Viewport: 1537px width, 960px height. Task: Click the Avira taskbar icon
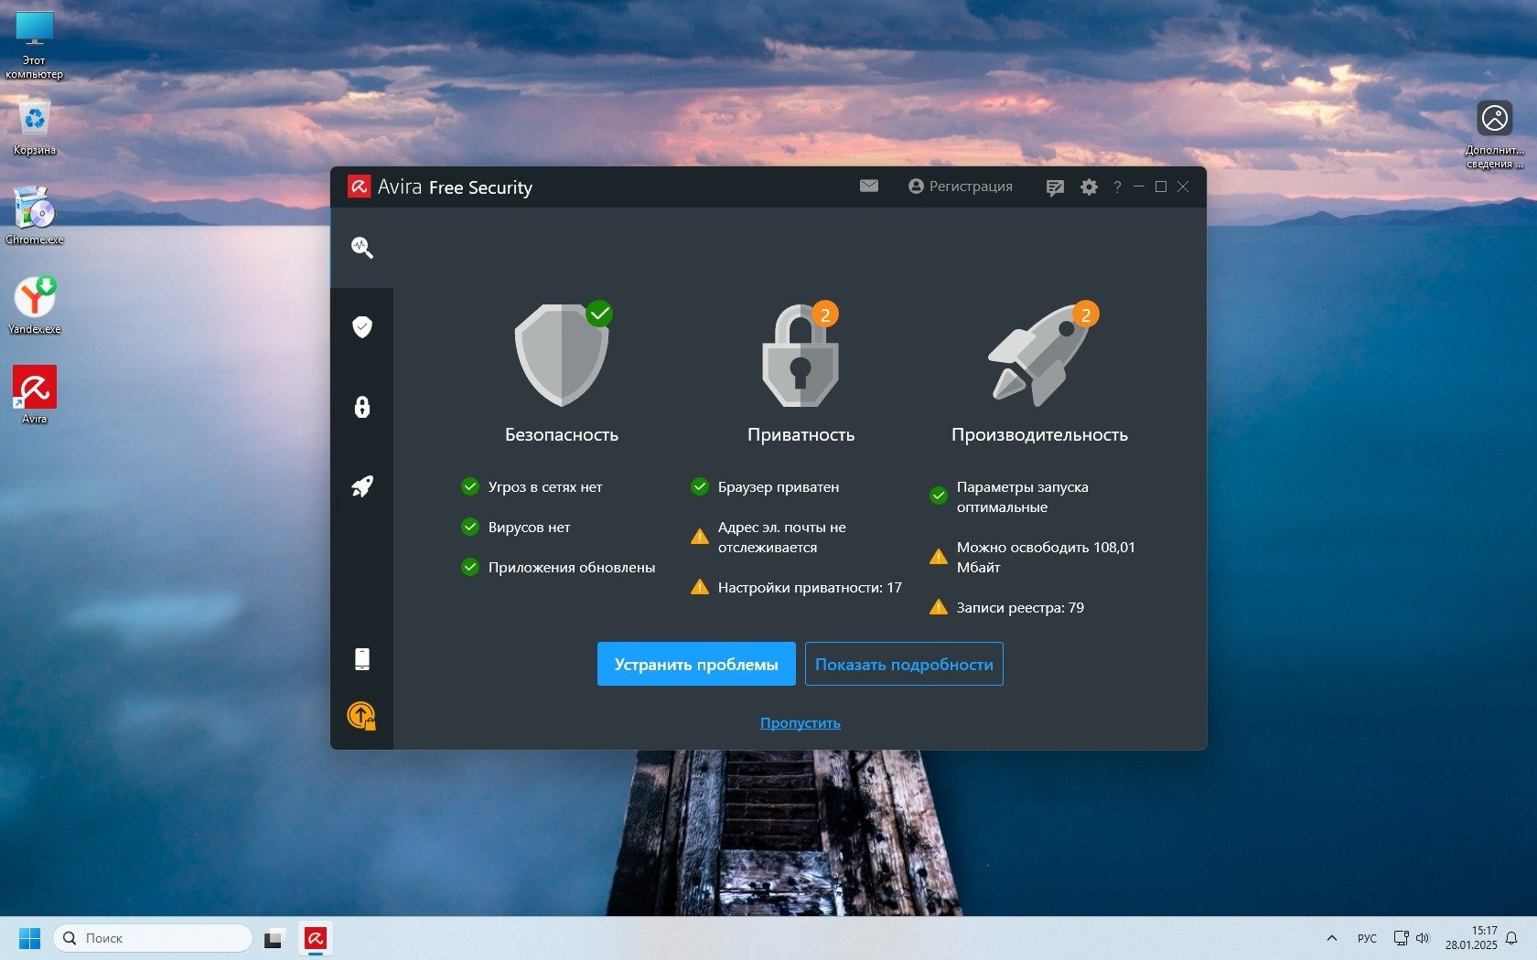click(x=316, y=938)
